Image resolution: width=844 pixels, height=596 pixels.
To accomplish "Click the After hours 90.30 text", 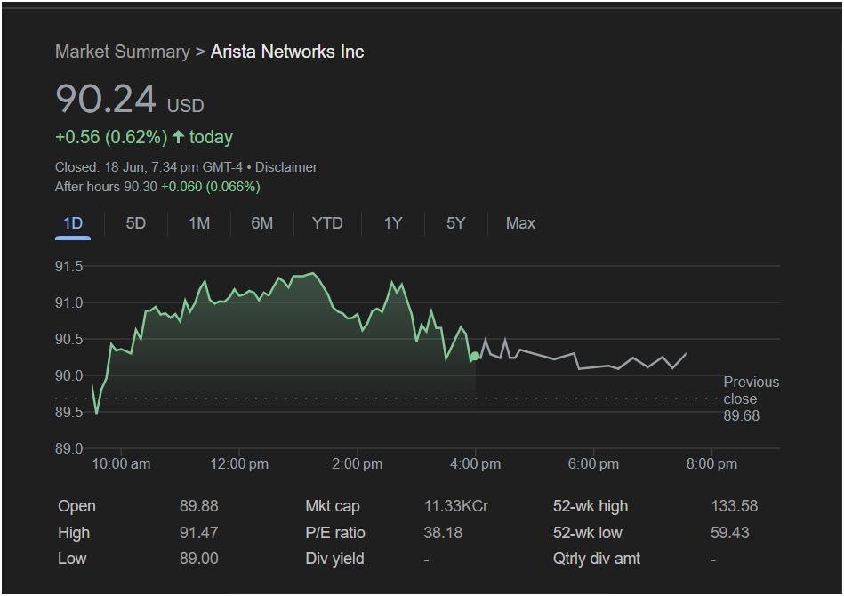I will (x=106, y=187).
